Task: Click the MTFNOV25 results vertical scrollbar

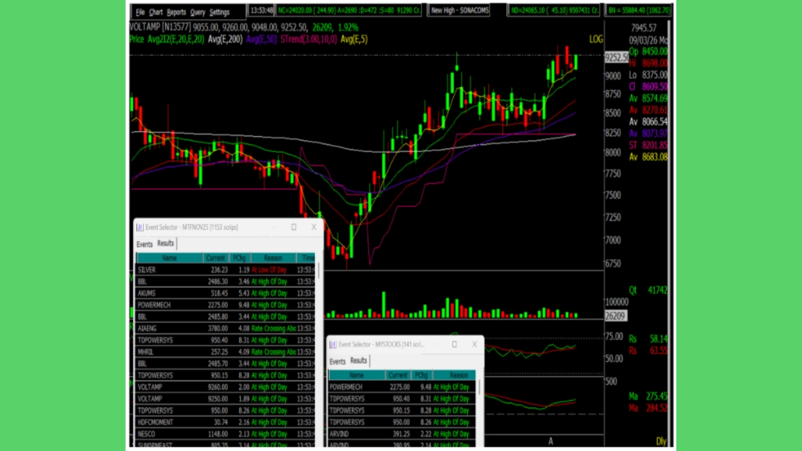Action: tap(318, 271)
